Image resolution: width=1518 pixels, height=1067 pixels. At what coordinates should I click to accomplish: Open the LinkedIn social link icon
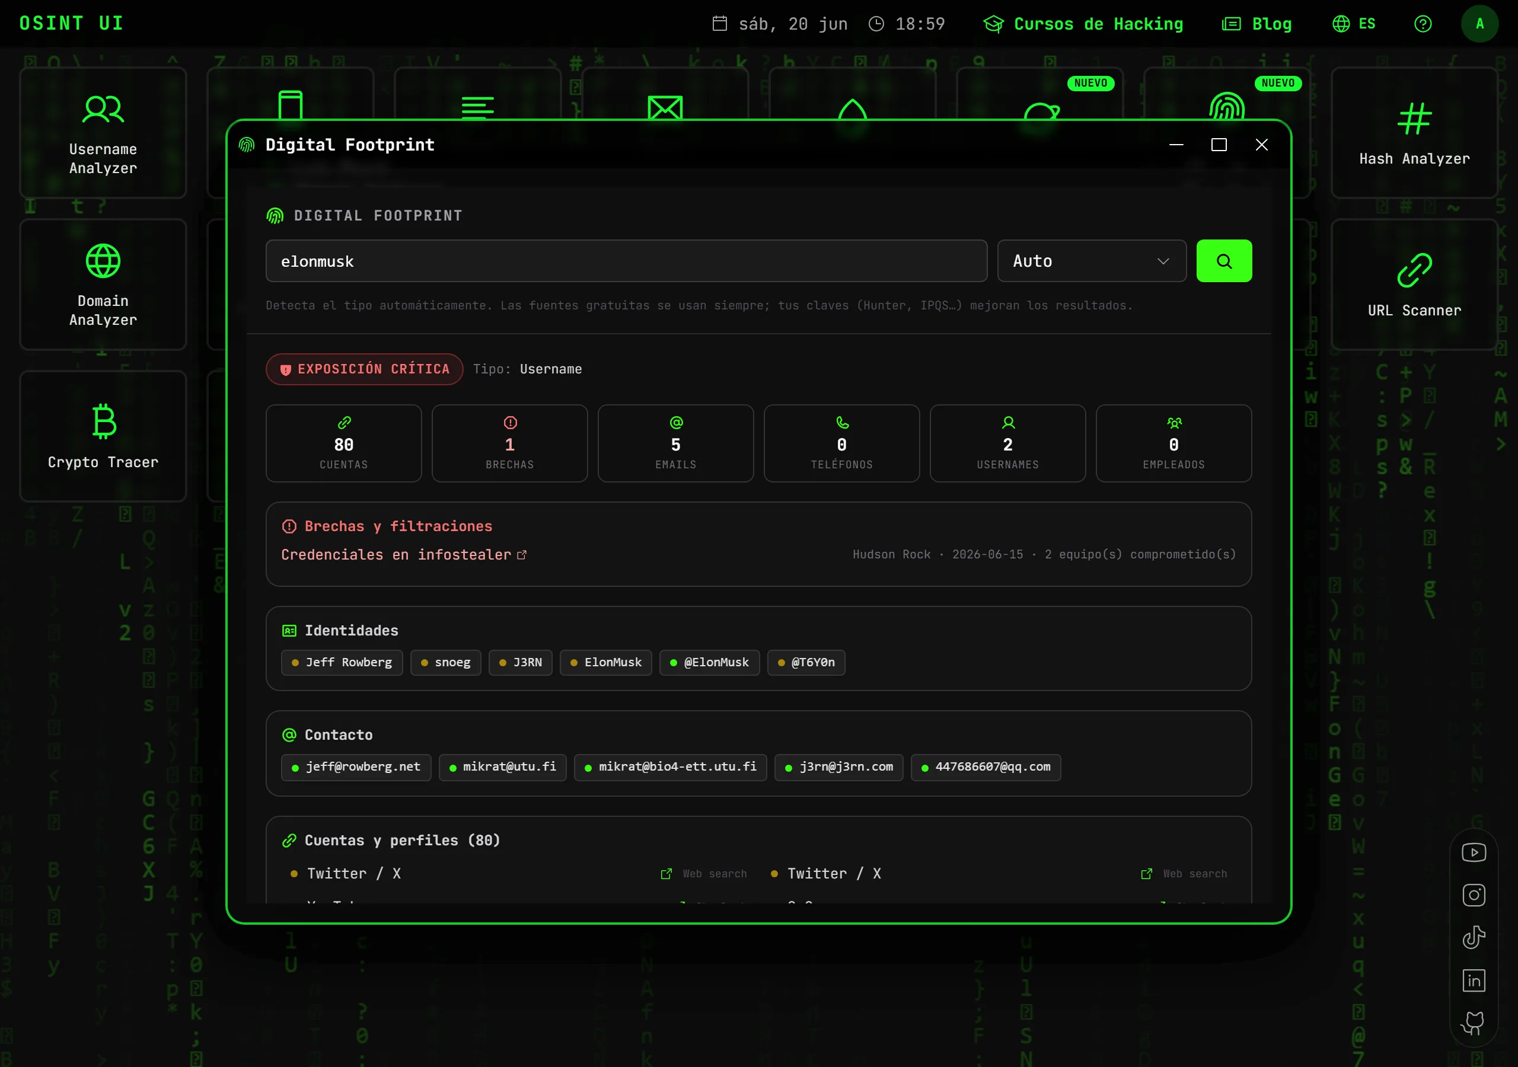[x=1473, y=980]
